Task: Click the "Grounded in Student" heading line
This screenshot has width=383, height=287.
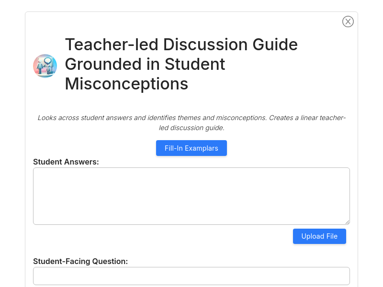Action: pos(145,64)
